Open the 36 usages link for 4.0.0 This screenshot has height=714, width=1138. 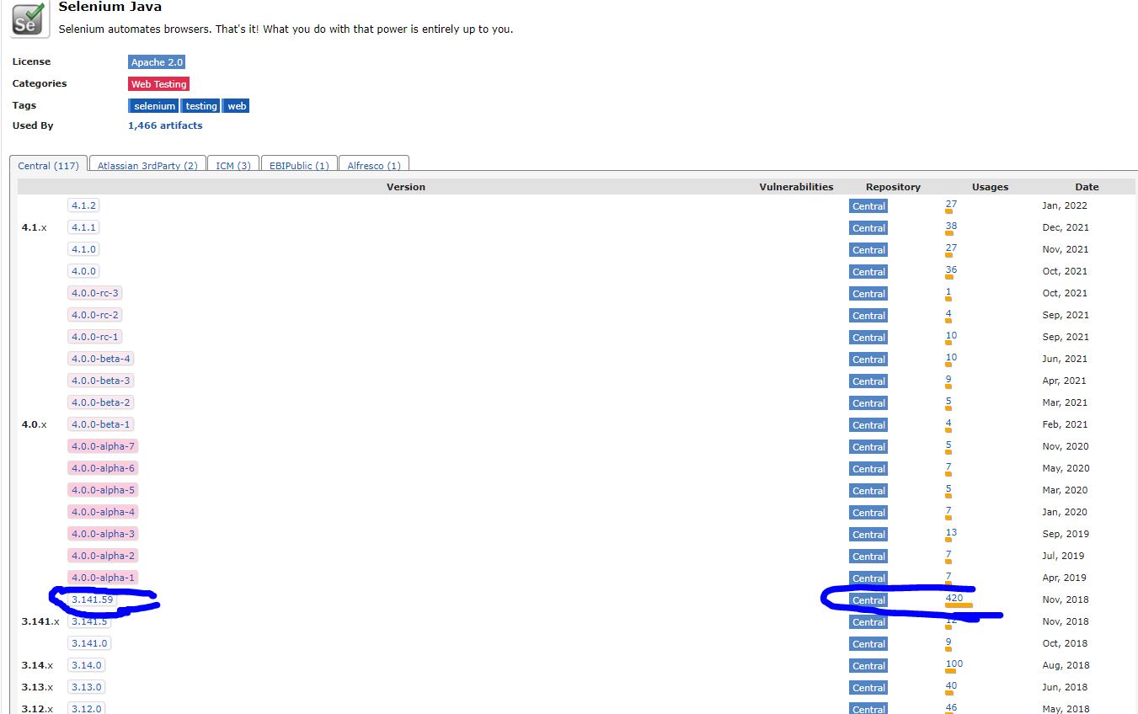[x=951, y=269]
